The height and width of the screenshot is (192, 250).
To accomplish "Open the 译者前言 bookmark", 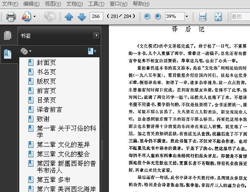I will [x=49, y=109].
